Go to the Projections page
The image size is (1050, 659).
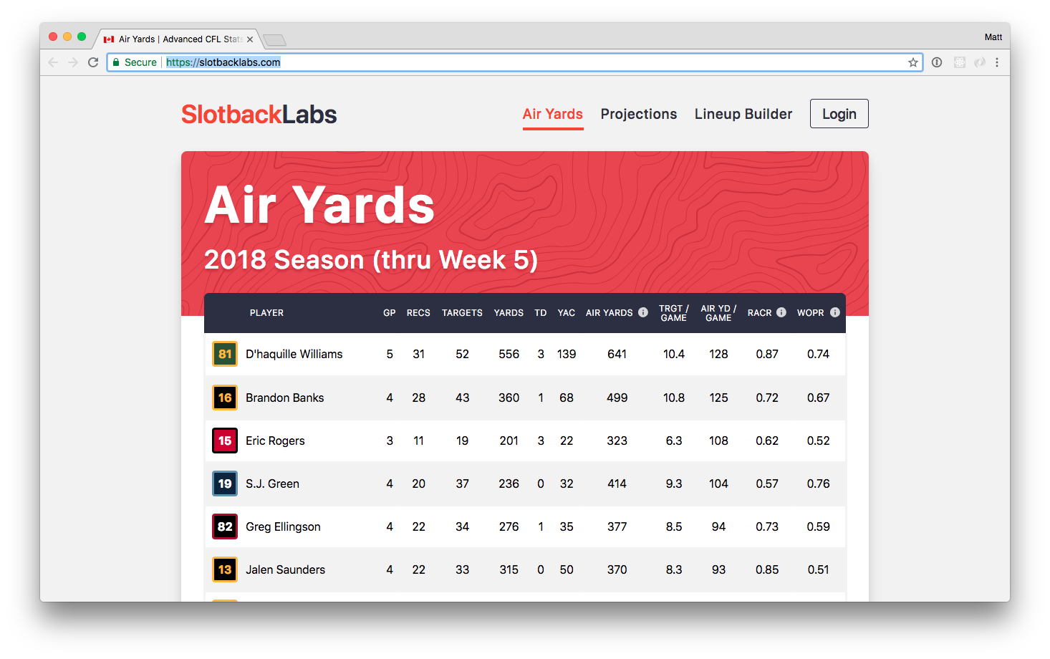click(x=639, y=114)
